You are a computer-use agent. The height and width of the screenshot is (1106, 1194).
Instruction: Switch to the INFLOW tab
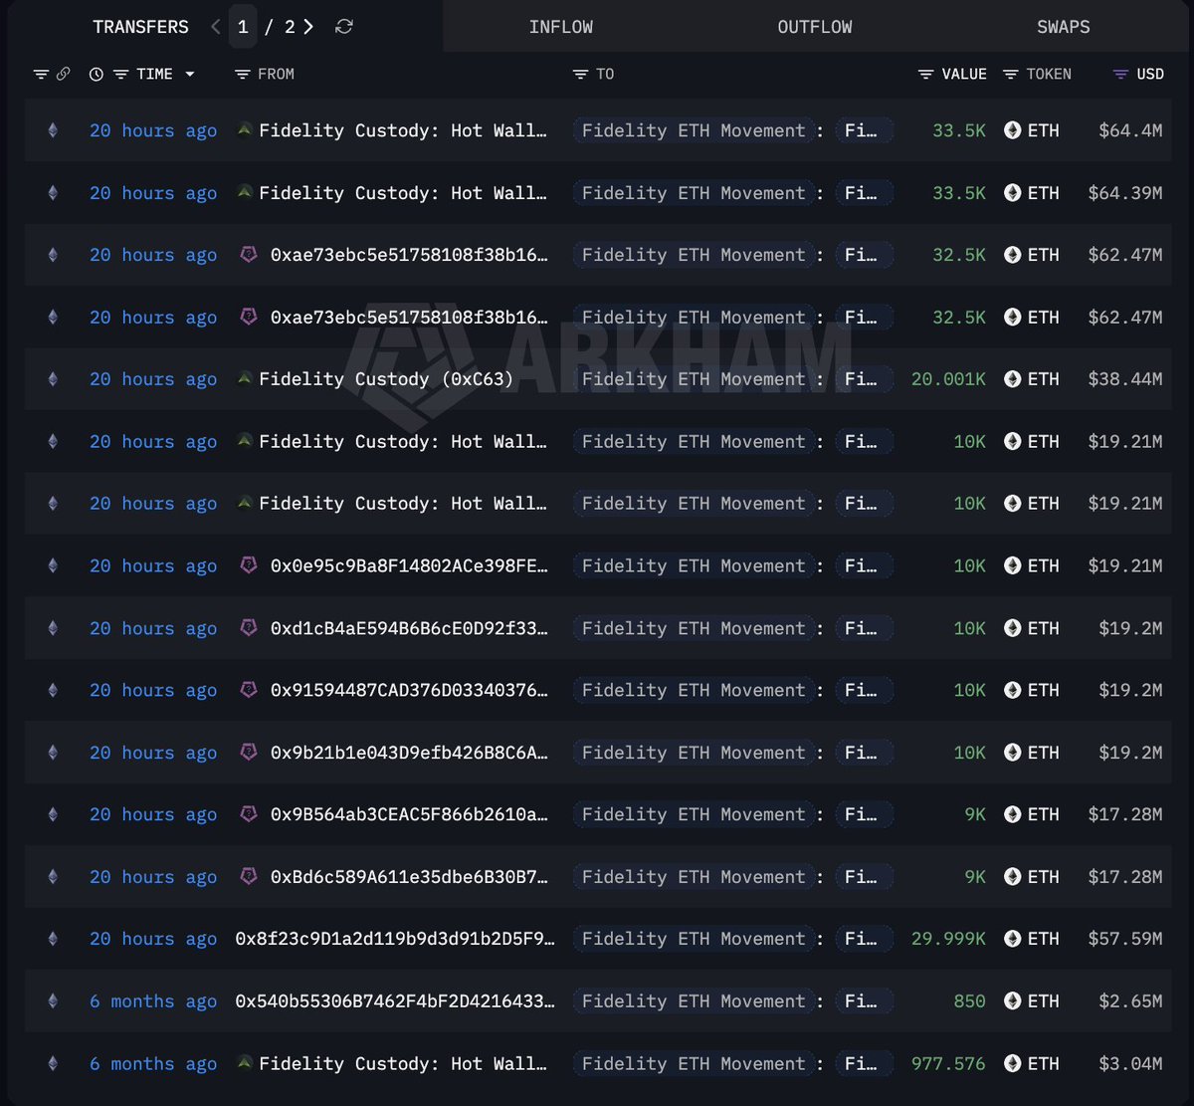pyautogui.click(x=561, y=27)
